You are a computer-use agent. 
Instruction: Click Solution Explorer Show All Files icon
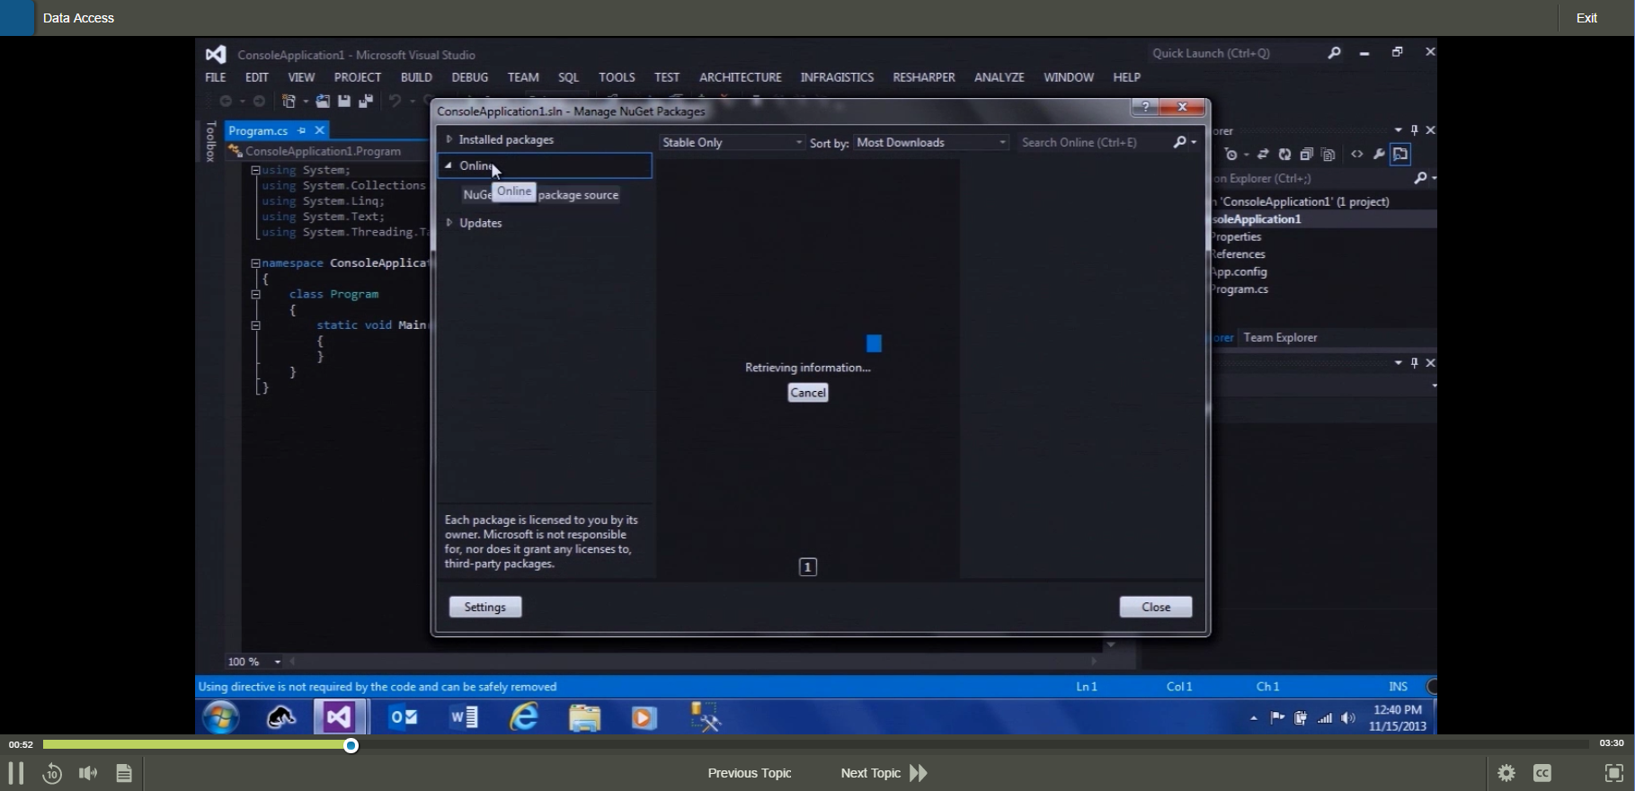[x=1328, y=155]
